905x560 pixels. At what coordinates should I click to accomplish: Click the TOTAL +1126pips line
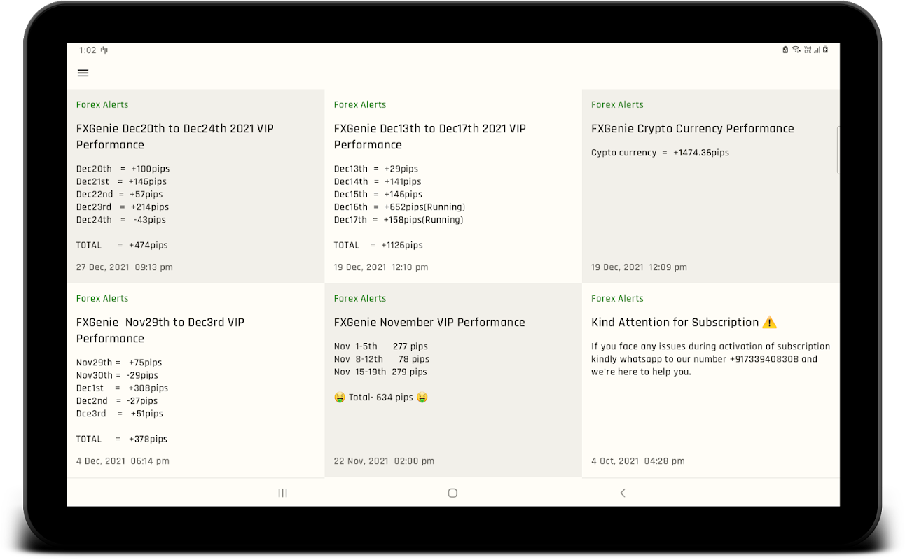click(379, 245)
